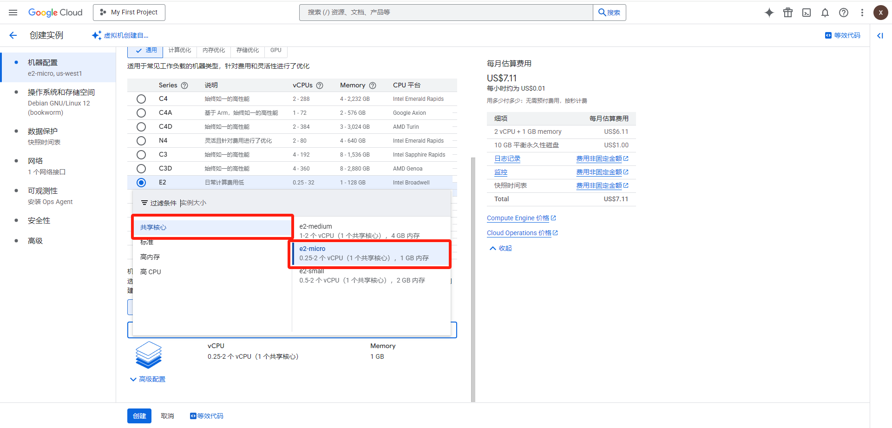Image resolution: width=892 pixels, height=428 pixels.
Task: Collapse the cost estimate details
Action: (x=500, y=248)
